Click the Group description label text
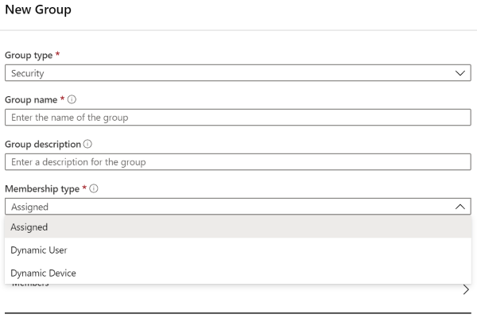Image resolution: width=477 pixels, height=318 pixels. tap(42, 145)
